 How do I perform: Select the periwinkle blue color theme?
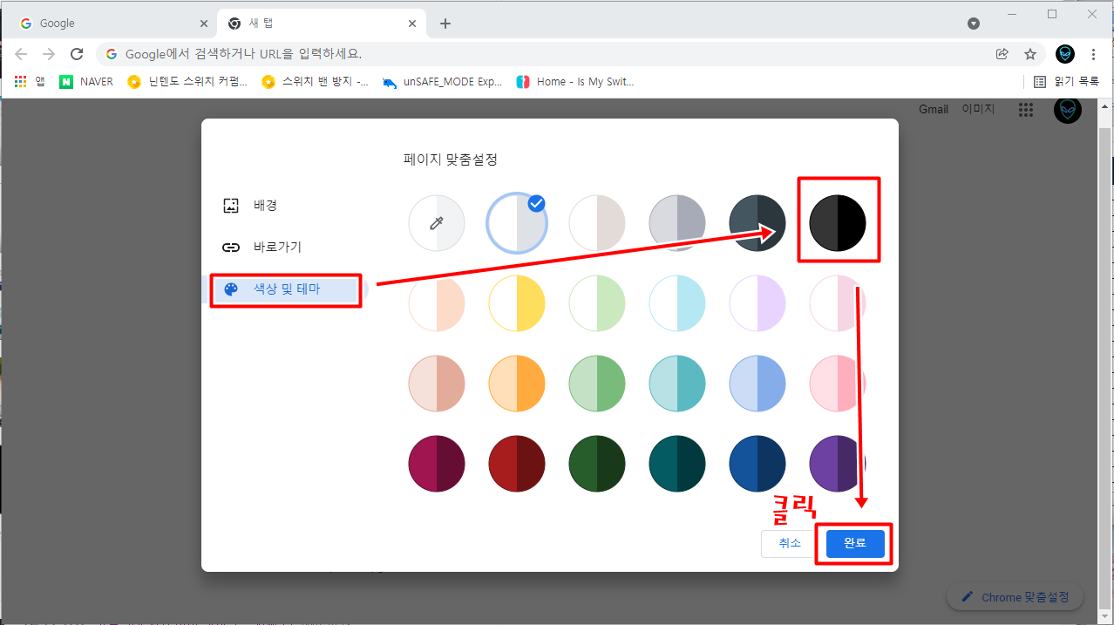(x=757, y=384)
